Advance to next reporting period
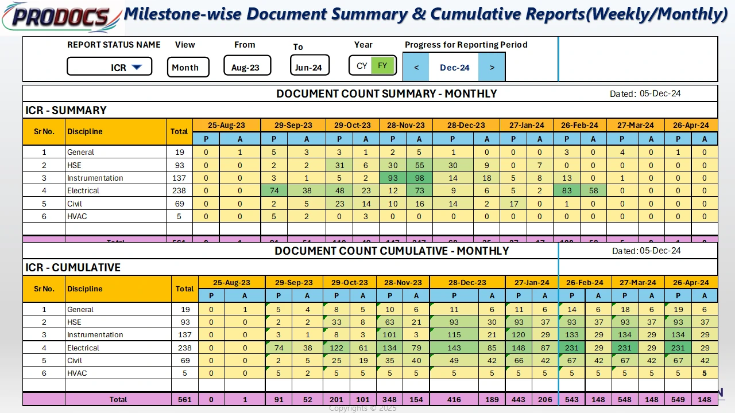Screen dimensions: 735x413 [492, 67]
